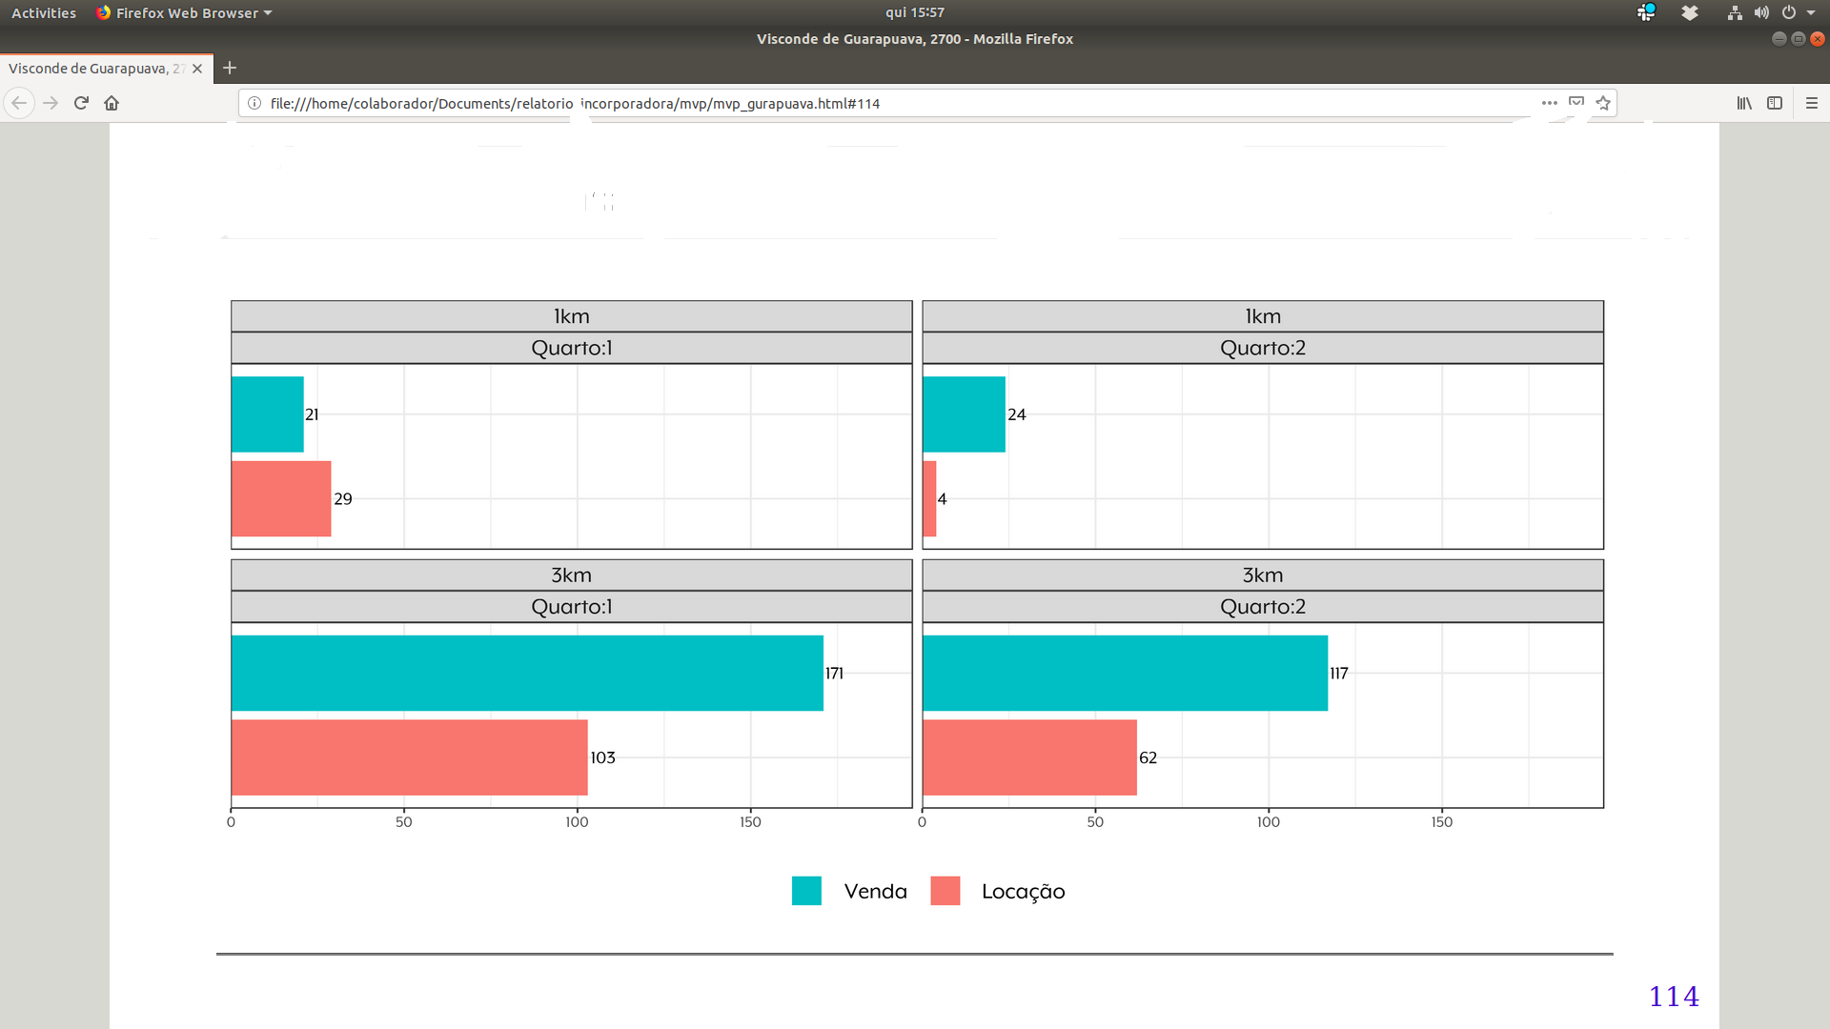Open a new browser tab
Screen dimensions: 1830x1029
coord(229,68)
